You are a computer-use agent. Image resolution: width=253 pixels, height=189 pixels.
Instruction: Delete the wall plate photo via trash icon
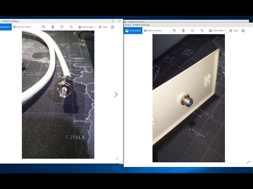(183, 31)
